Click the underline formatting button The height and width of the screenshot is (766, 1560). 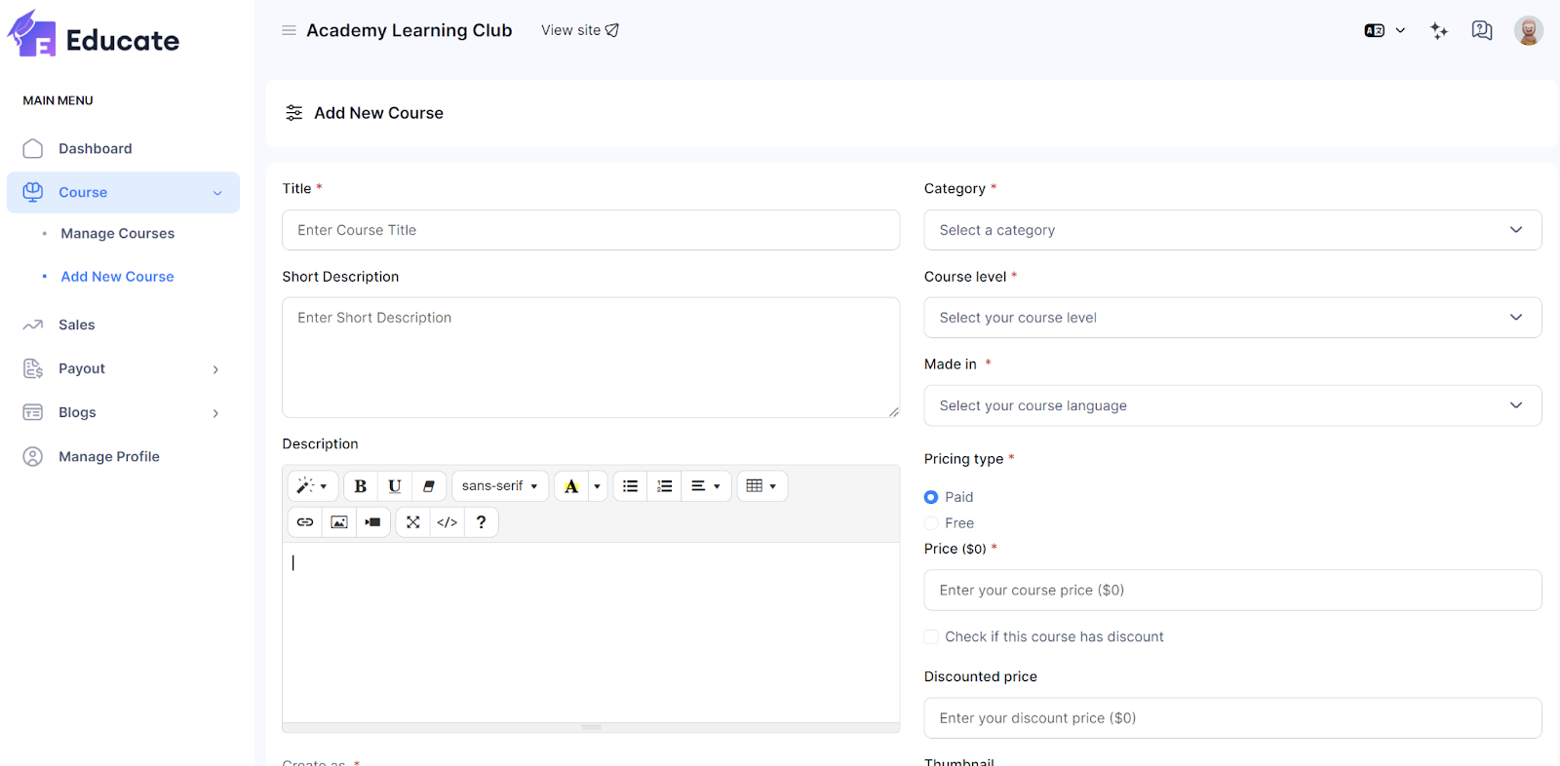394,486
